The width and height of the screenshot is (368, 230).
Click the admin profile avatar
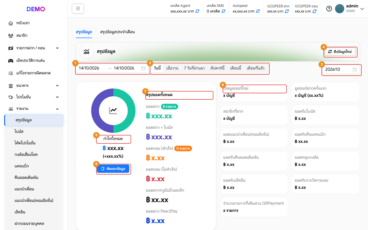pos(340,9)
